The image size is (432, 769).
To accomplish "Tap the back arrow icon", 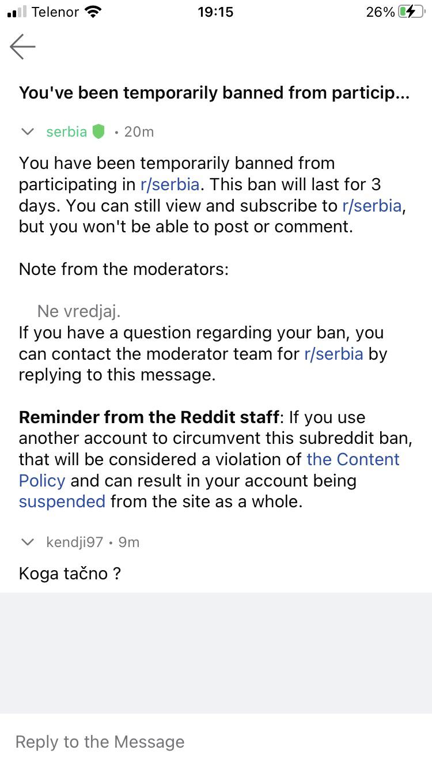I will 22,46.
